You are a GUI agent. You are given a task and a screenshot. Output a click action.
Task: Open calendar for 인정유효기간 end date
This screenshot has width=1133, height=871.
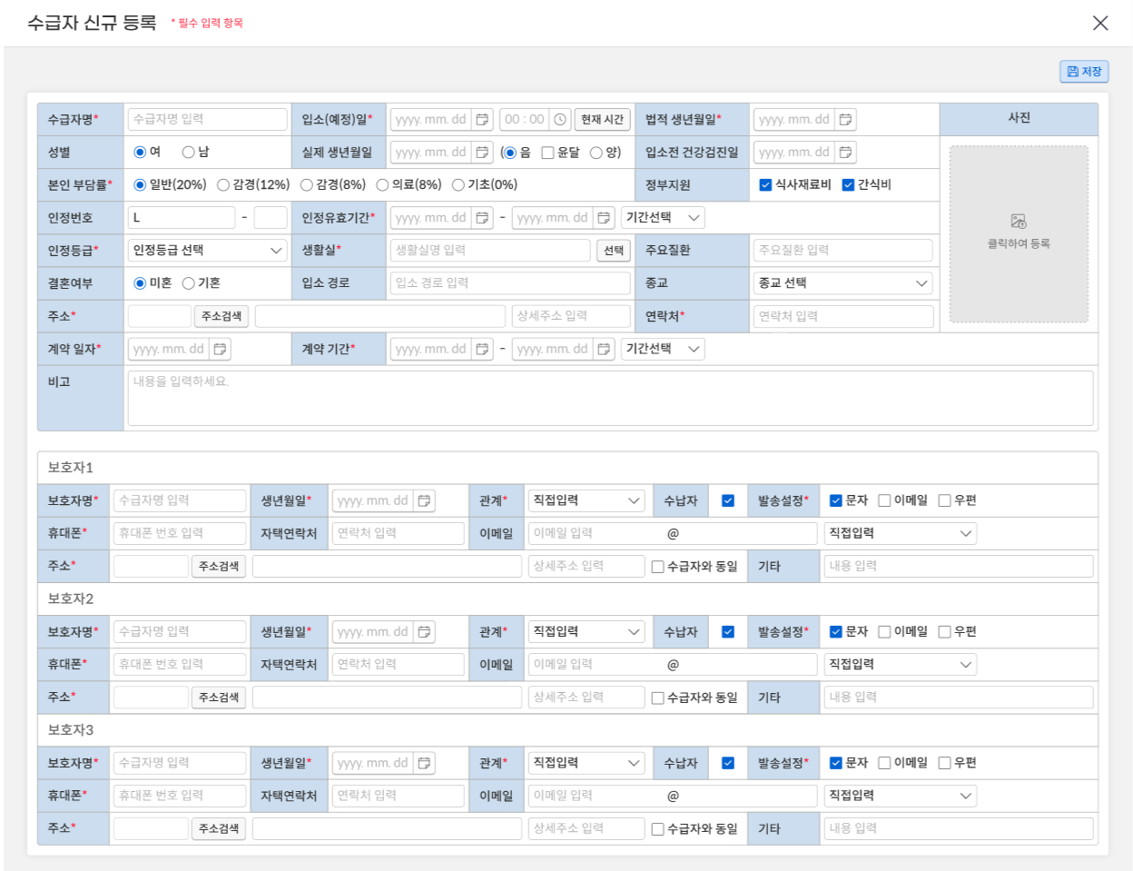(604, 217)
